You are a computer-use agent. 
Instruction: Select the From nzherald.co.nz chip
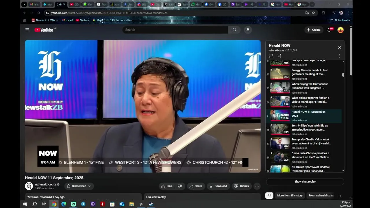tap(321, 195)
